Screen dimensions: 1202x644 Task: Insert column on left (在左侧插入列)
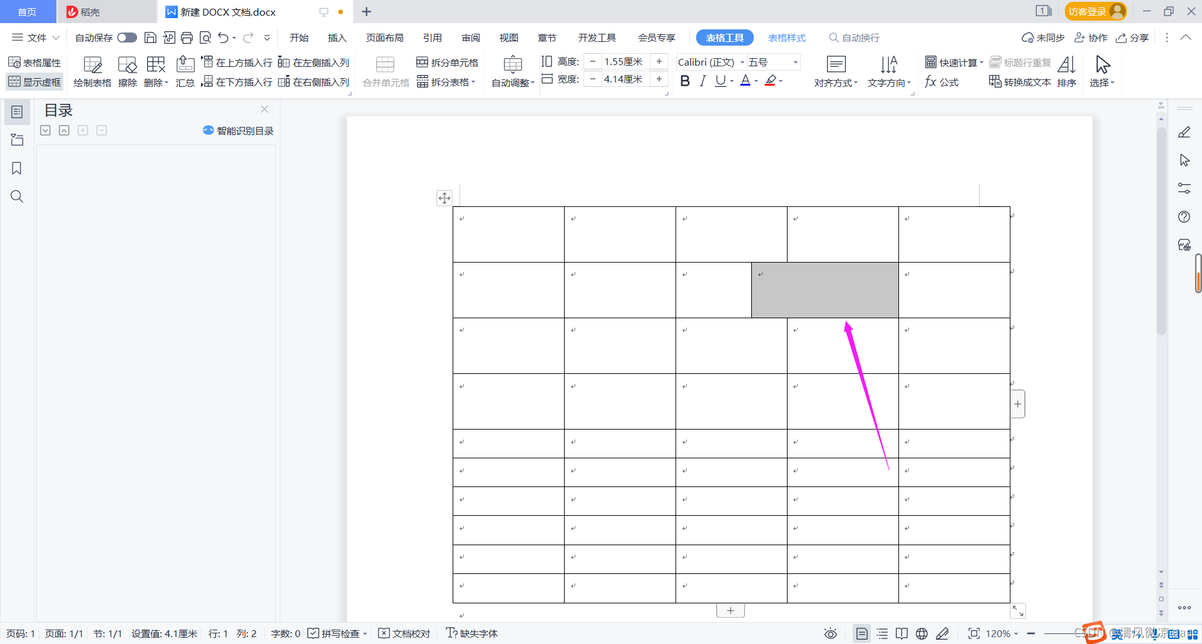point(314,63)
